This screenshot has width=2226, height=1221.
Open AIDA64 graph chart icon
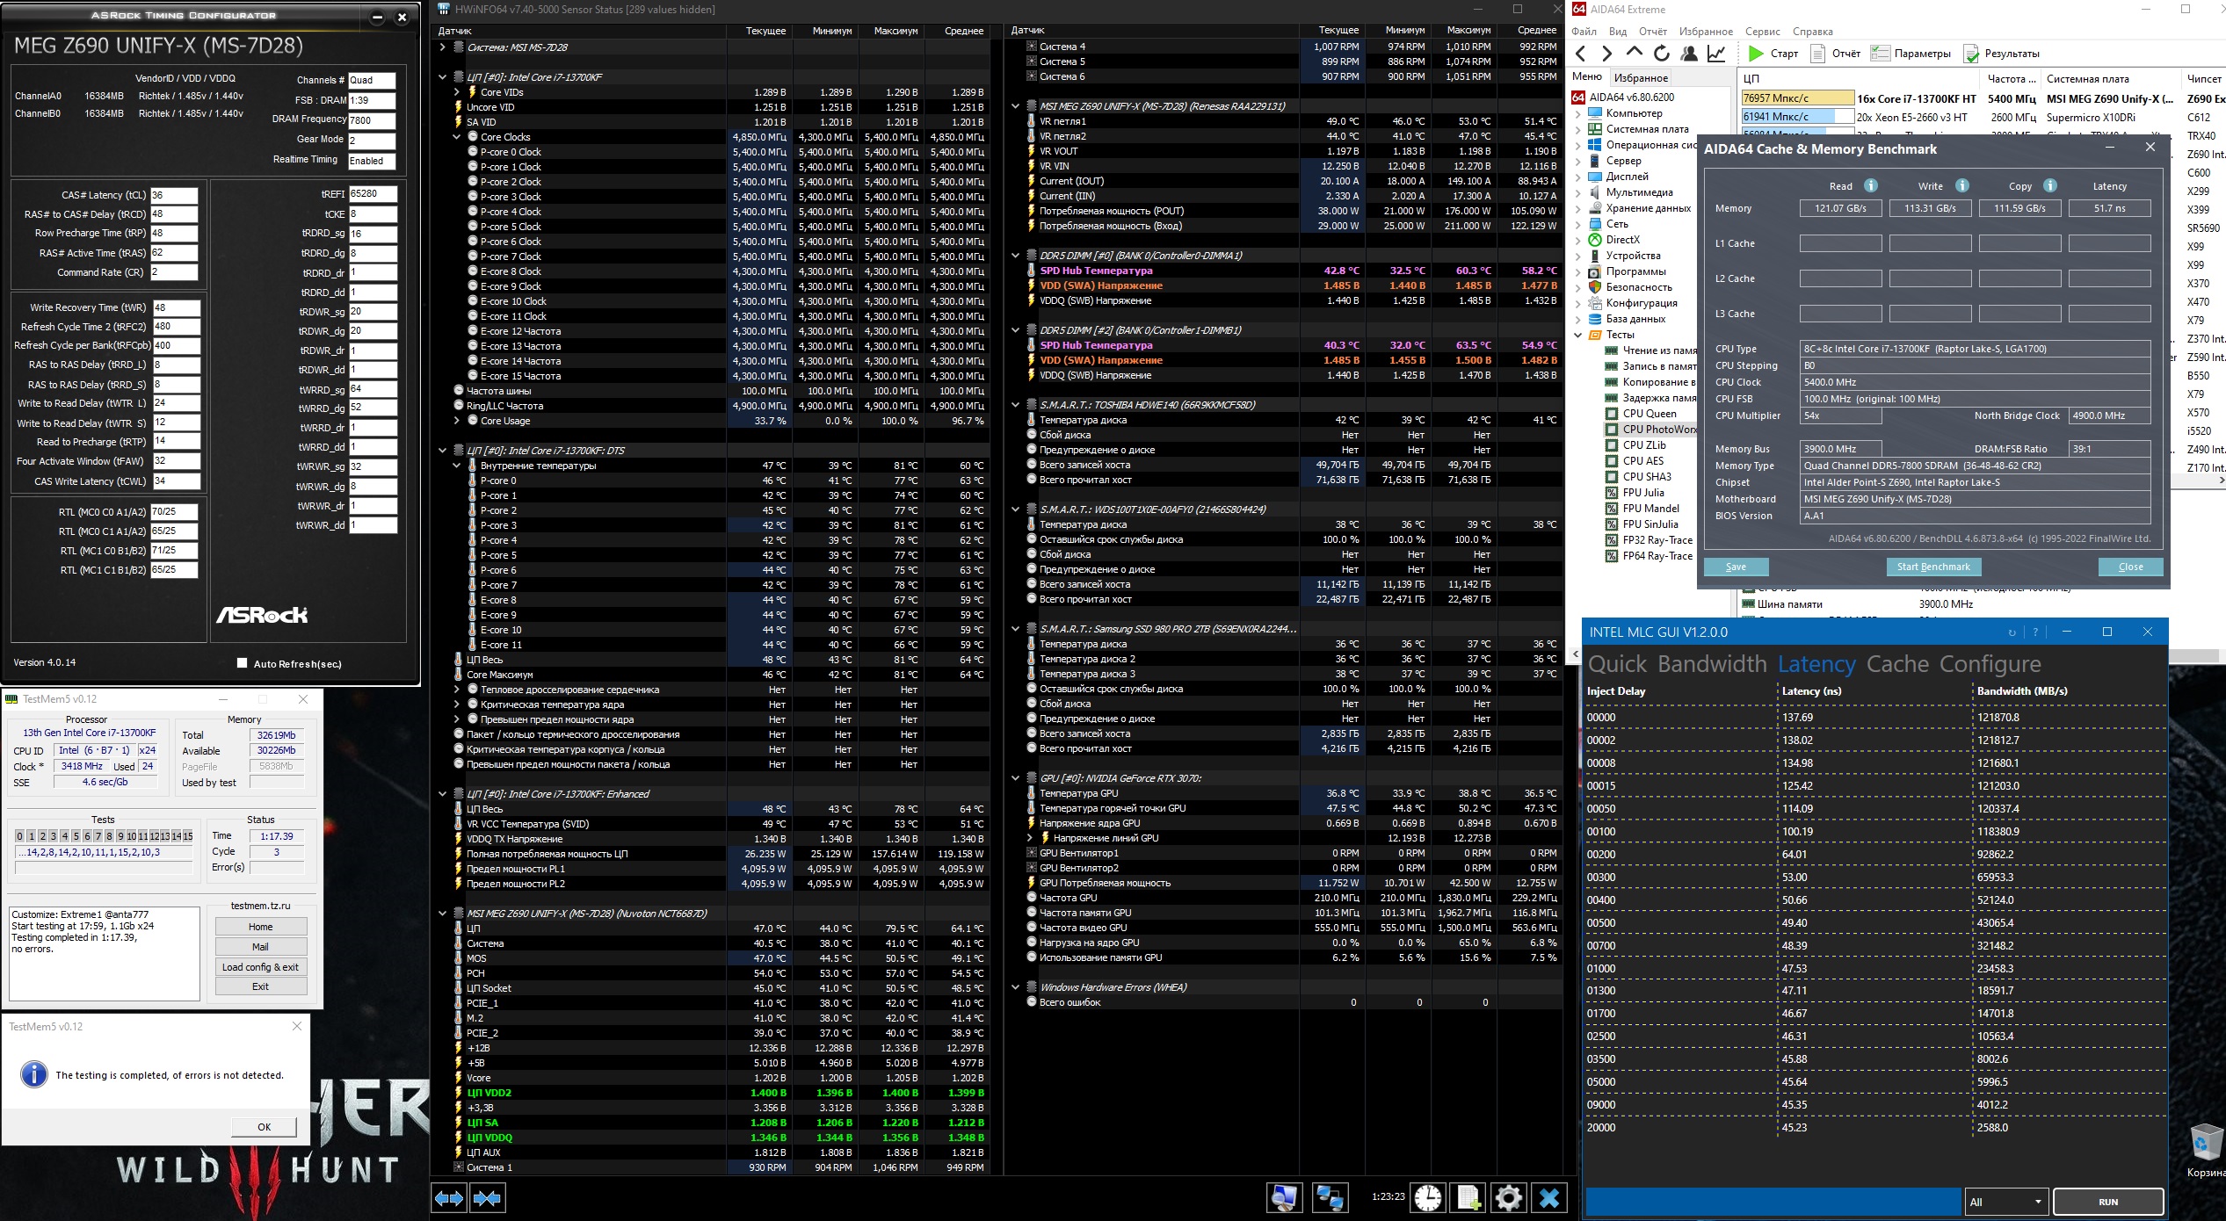pos(1715,54)
